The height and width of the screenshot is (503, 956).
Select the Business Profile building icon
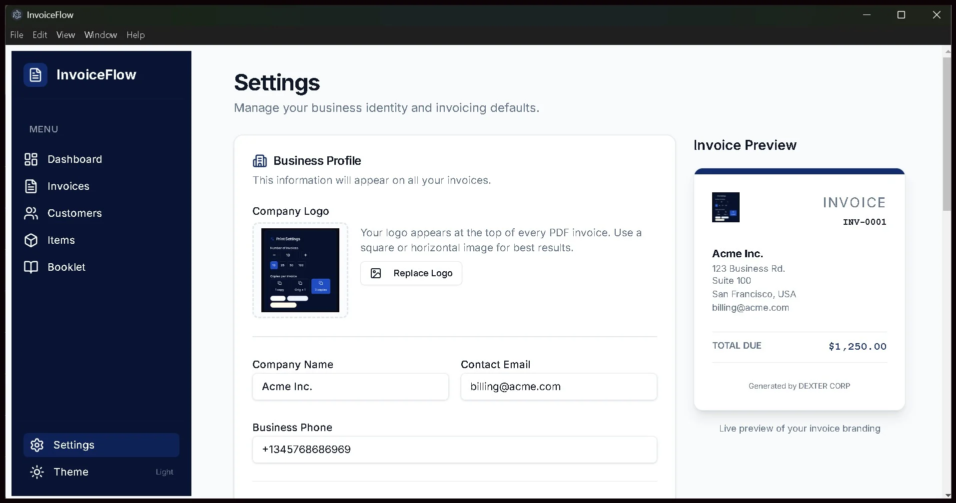pyautogui.click(x=259, y=160)
